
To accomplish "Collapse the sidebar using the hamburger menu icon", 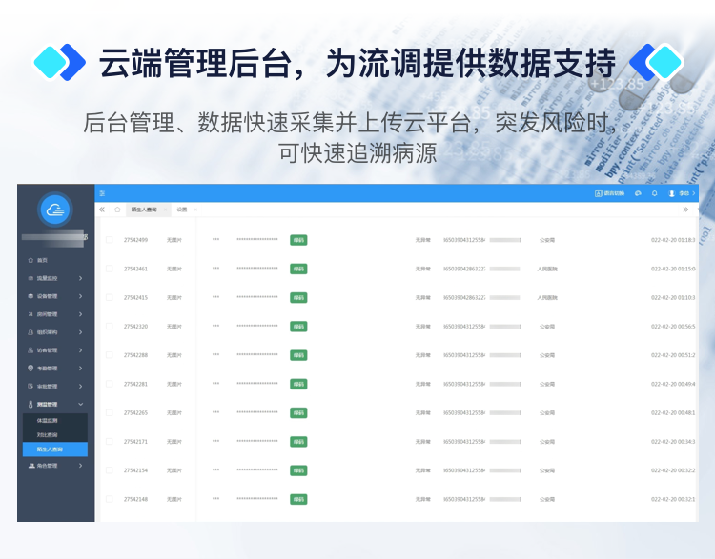I will click(102, 193).
